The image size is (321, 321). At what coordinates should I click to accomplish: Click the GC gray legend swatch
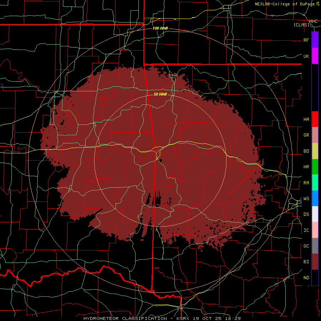coord(315,246)
